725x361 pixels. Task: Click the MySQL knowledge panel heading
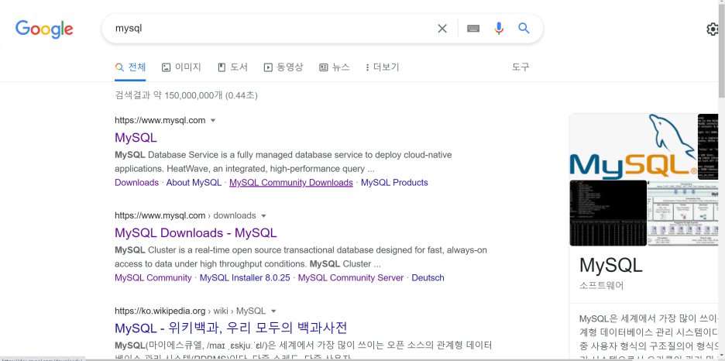[611, 265]
